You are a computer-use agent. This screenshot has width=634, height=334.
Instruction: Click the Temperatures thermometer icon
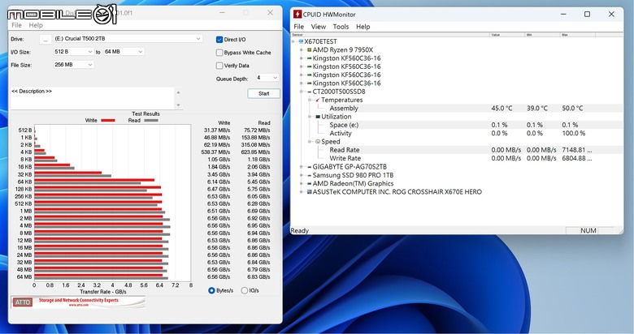coord(318,100)
